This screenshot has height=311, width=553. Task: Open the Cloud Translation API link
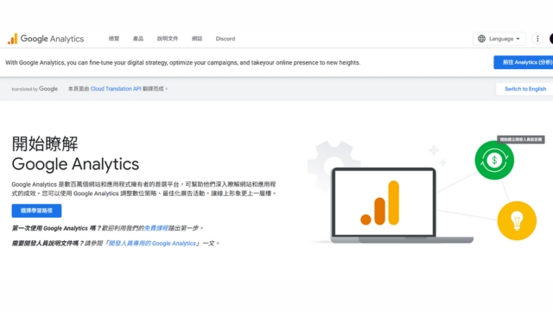coord(116,89)
